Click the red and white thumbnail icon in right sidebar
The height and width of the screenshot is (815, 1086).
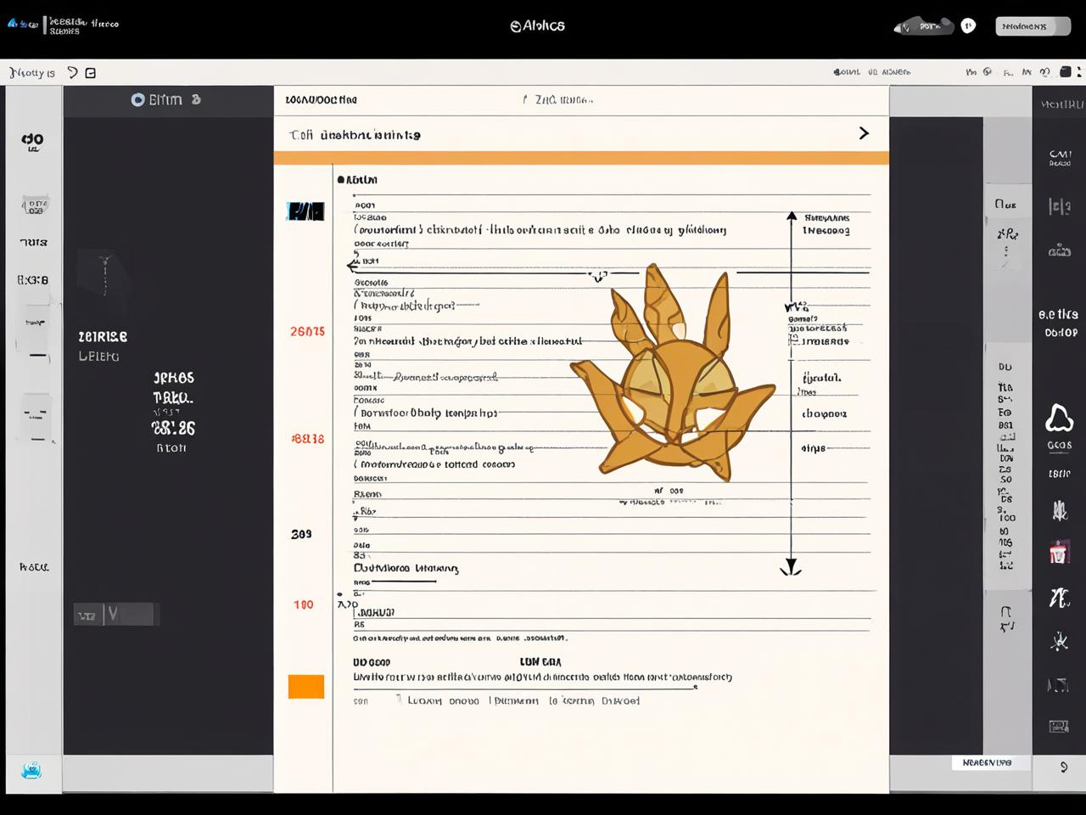[x=1059, y=553]
